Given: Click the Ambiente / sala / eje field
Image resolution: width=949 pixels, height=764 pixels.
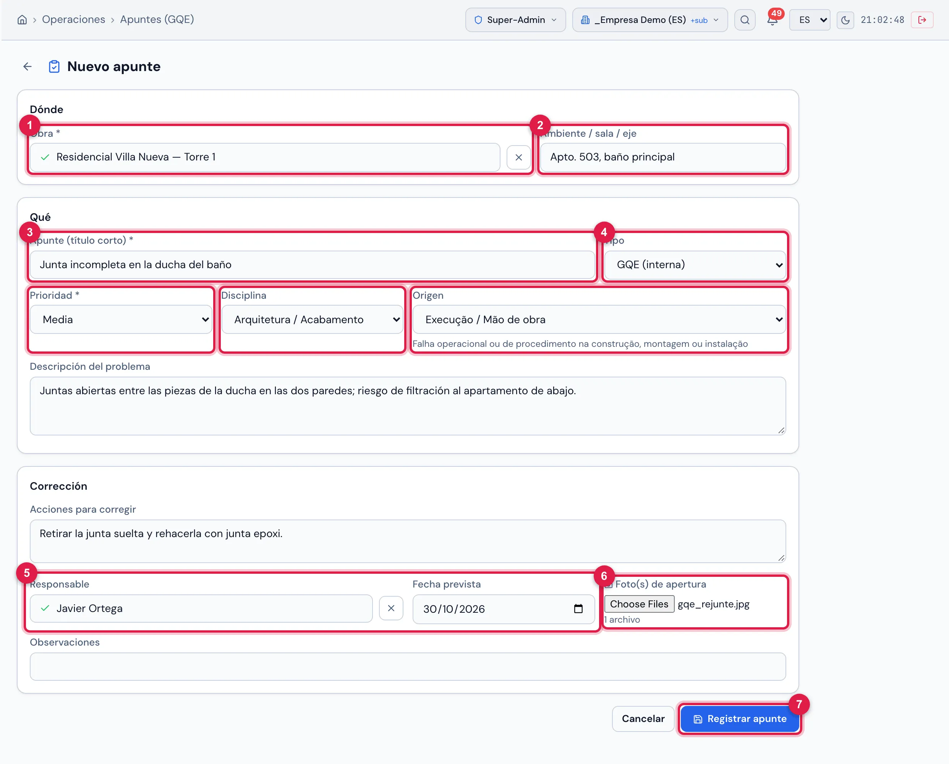Looking at the screenshot, I should (x=662, y=157).
